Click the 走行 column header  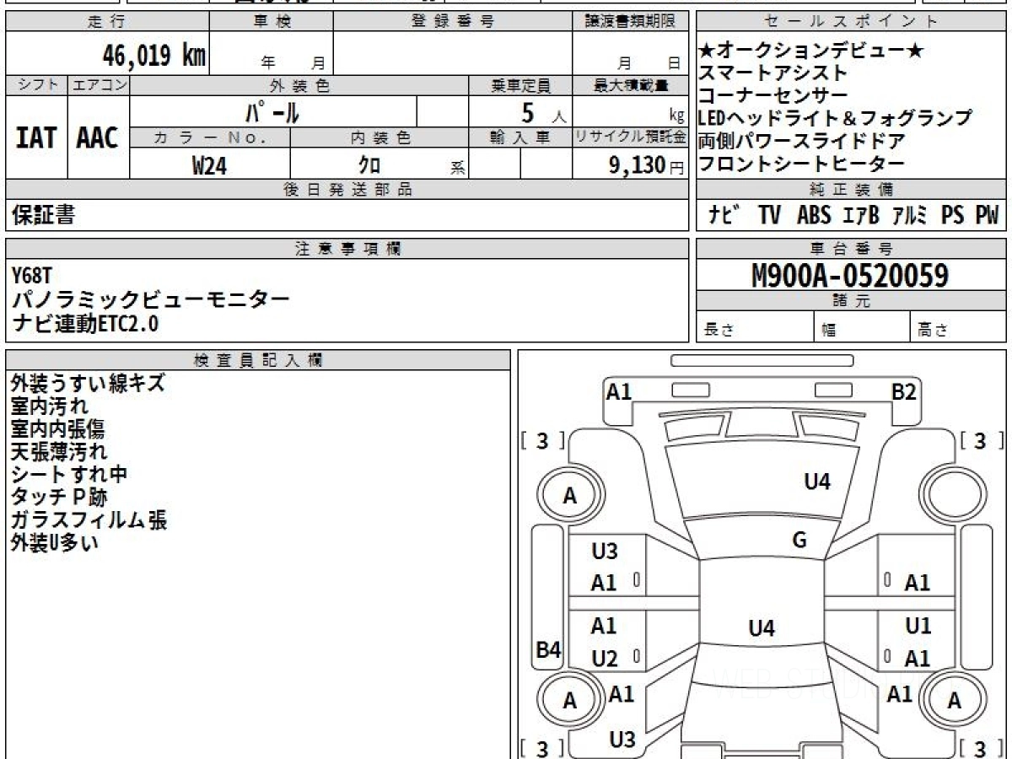pyautogui.click(x=107, y=22)
